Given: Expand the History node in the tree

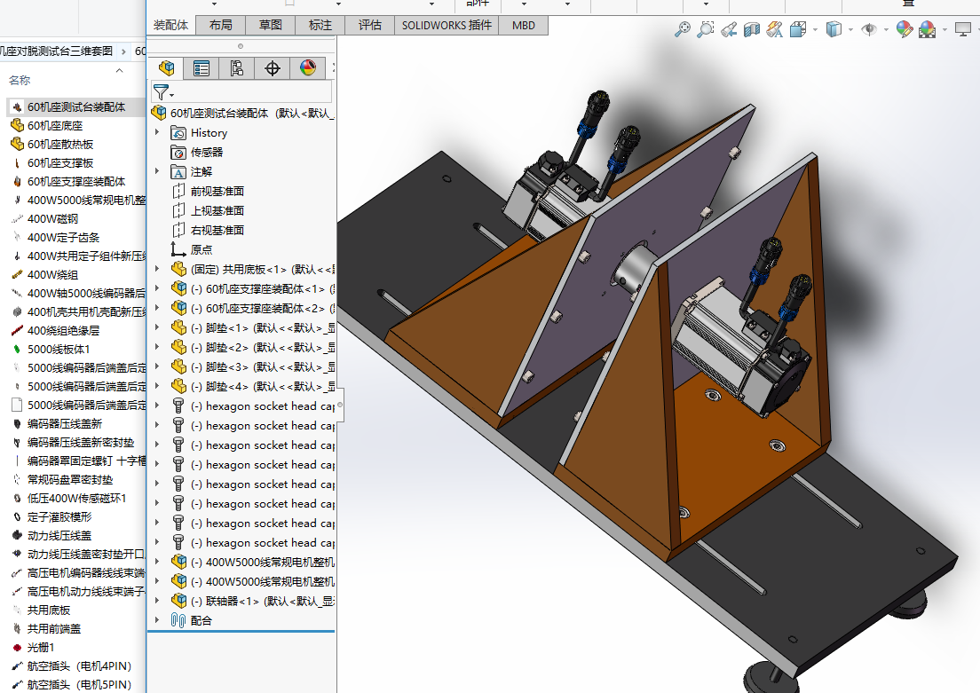Looking at the screenshot, I should [157, 133].
